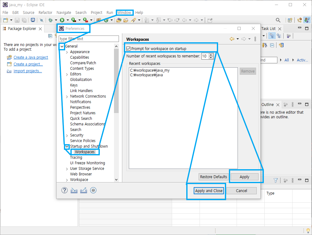Collapse the General tree node
Viewport: 312px width, 235px height.
[62, 46]
